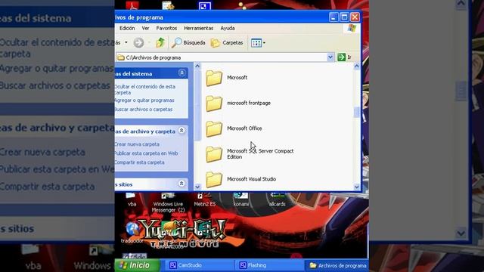Open the Edición menu
This screenshot has height=272, width=484.
coord(127,28)
